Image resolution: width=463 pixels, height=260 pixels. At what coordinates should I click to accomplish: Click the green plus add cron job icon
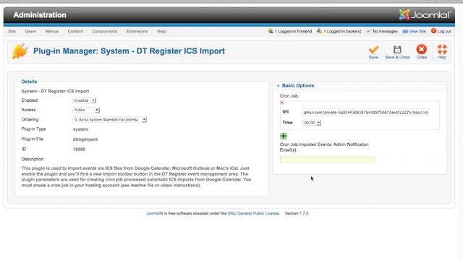tap(284, 136)
